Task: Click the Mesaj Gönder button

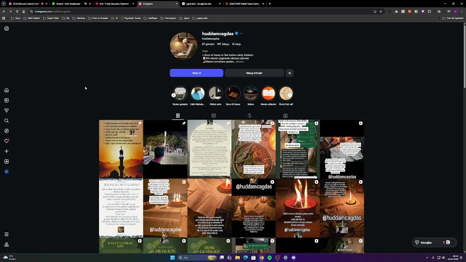Action: pyautogui.click(x=254, y=73)
